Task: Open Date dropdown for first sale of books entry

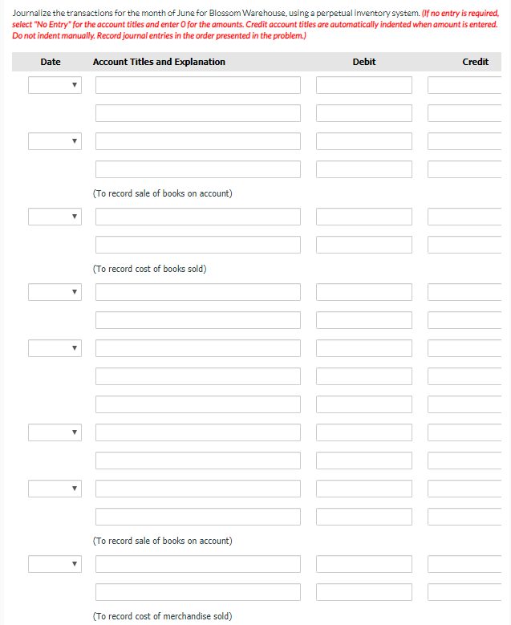Action: (55, 141)
